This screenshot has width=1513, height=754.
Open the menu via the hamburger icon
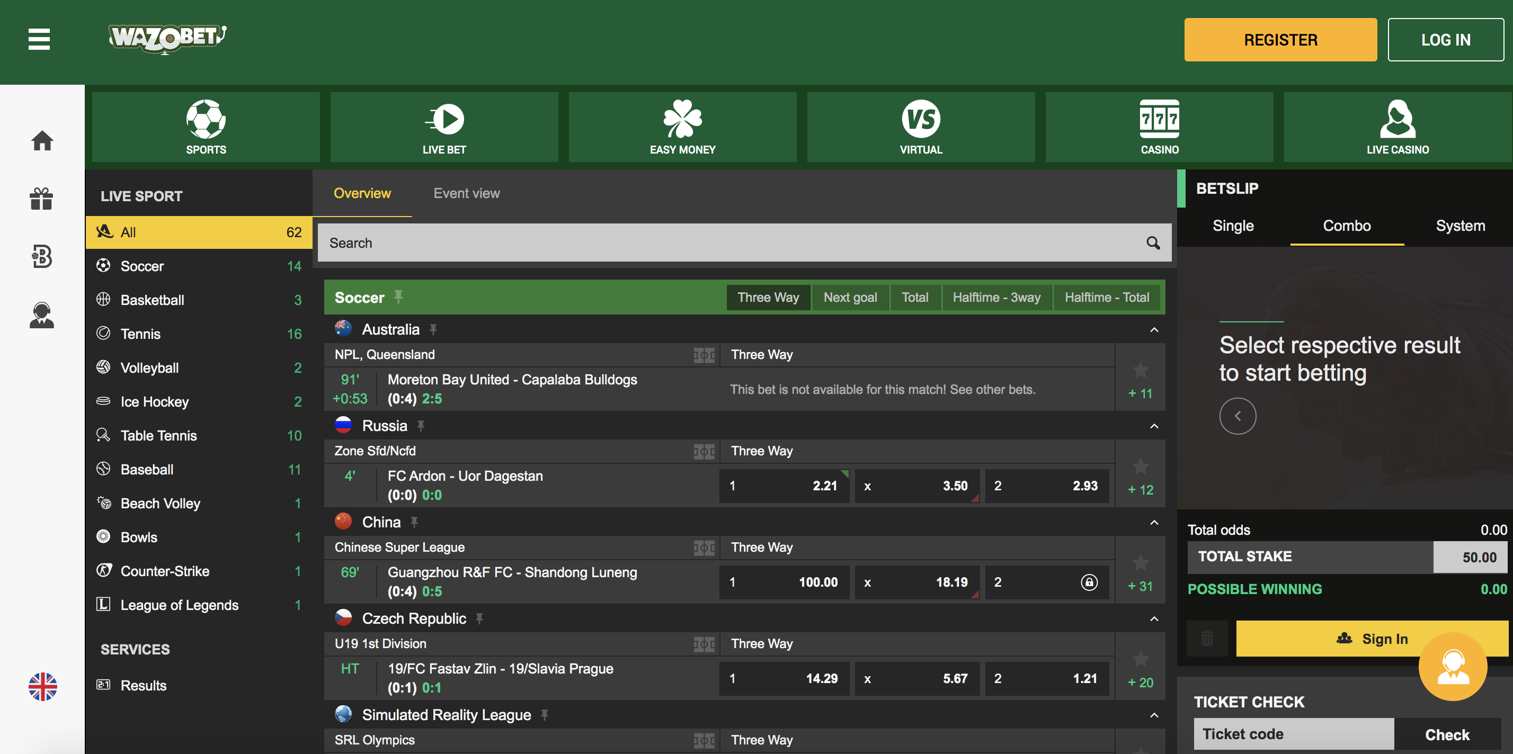click(39, 39)
